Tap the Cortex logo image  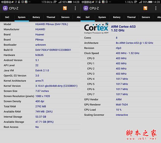(x=96, y=28)
